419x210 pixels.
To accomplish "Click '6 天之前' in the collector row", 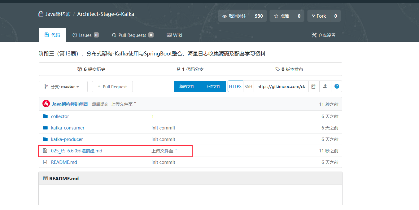I will pos(330,116).
